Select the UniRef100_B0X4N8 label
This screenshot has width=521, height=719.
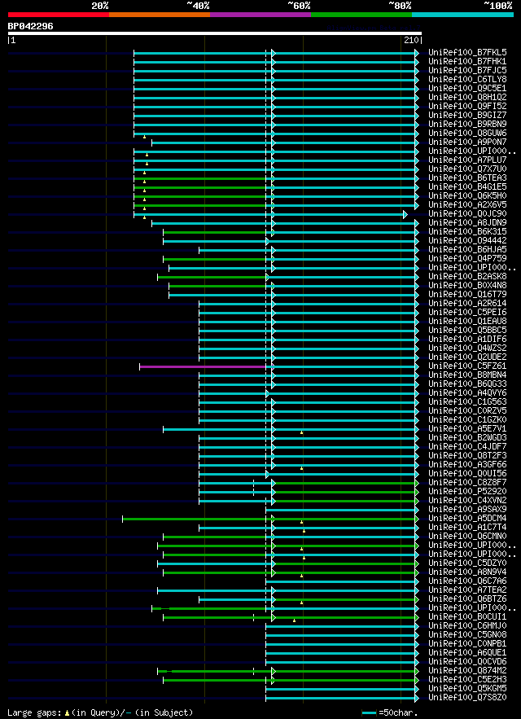(467, 285)
